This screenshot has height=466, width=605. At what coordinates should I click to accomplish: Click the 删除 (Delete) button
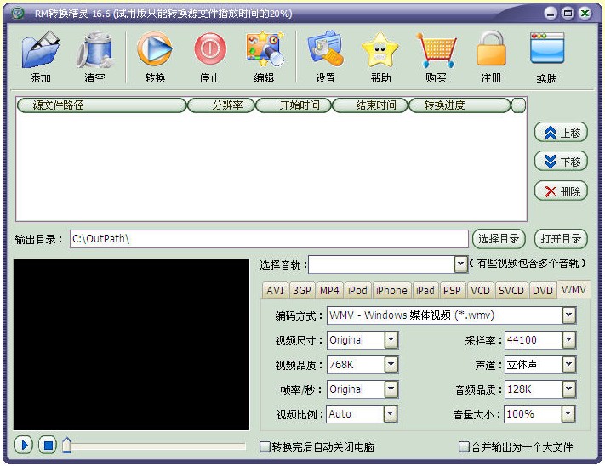561,190
